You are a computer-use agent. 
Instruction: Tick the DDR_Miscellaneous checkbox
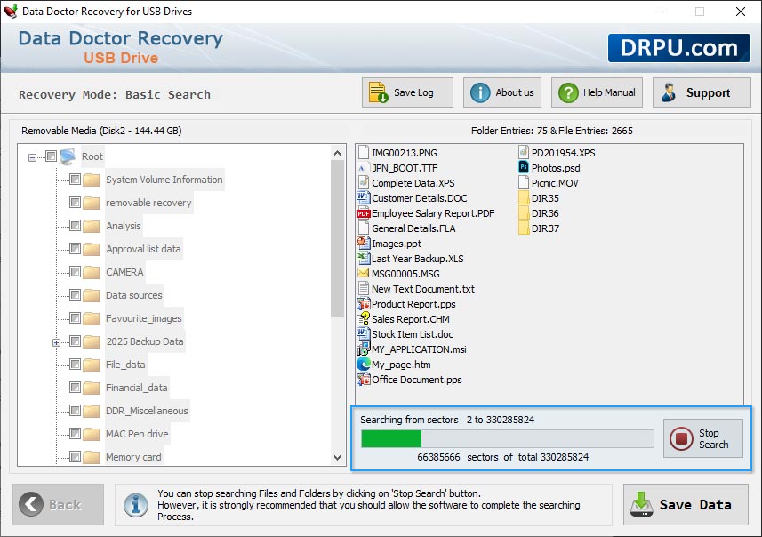pos(75,410)
